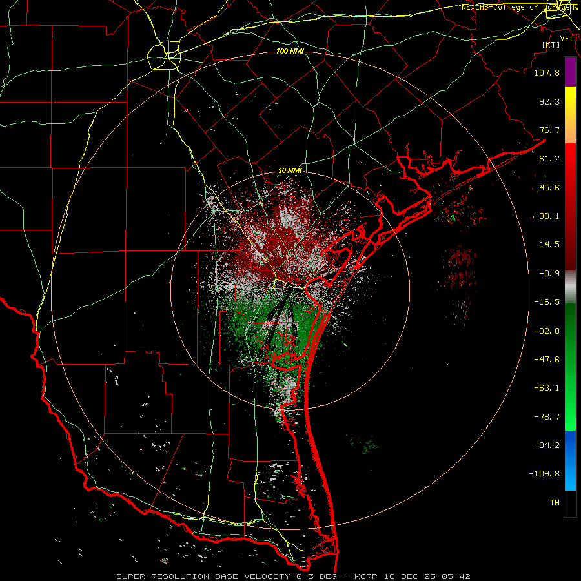Click the Super-Resolution Base Velocity caption
Image resolution: width=581 pixels, height=581 pixels.
click(293, 576)
